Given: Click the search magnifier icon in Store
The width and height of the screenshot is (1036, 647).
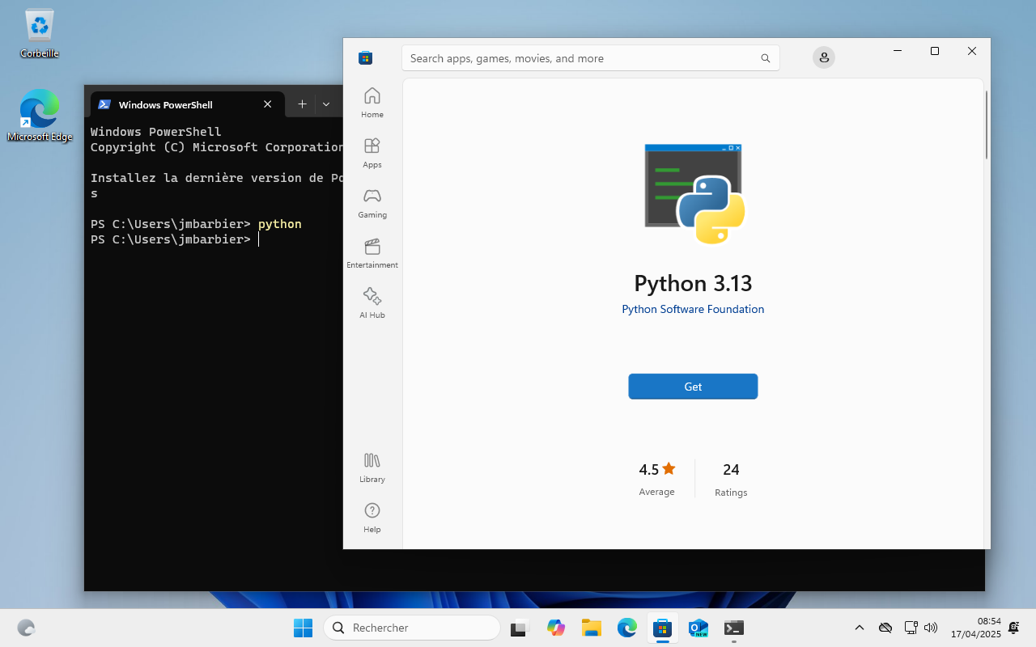Looking at the screenshot, I should [x=765, y=58].
